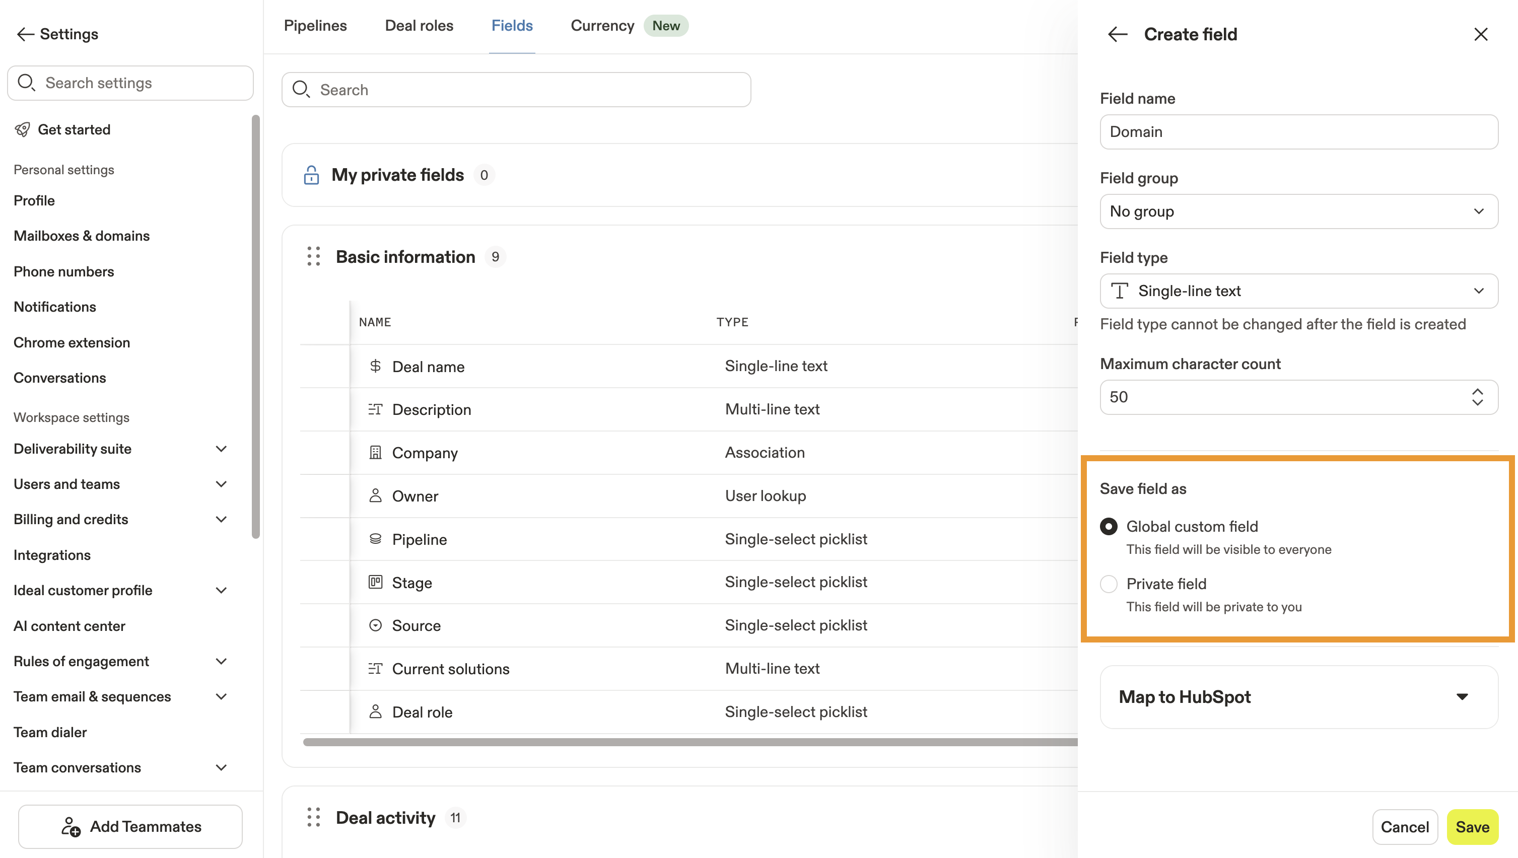Switch to the Pipelines tab
This screenshot has width=1518, height=858.
[x=315, y=26]
